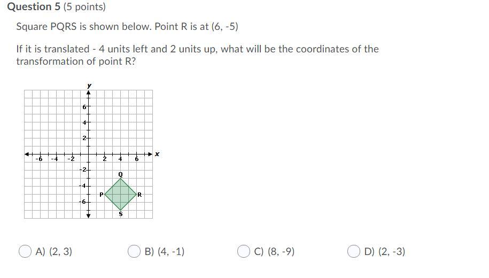Click the x axis label
Screen dimensions: 489x278
[x=157, y=154]
